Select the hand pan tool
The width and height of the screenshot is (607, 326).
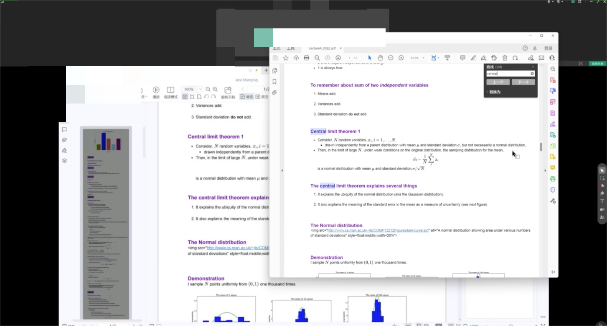380,58
